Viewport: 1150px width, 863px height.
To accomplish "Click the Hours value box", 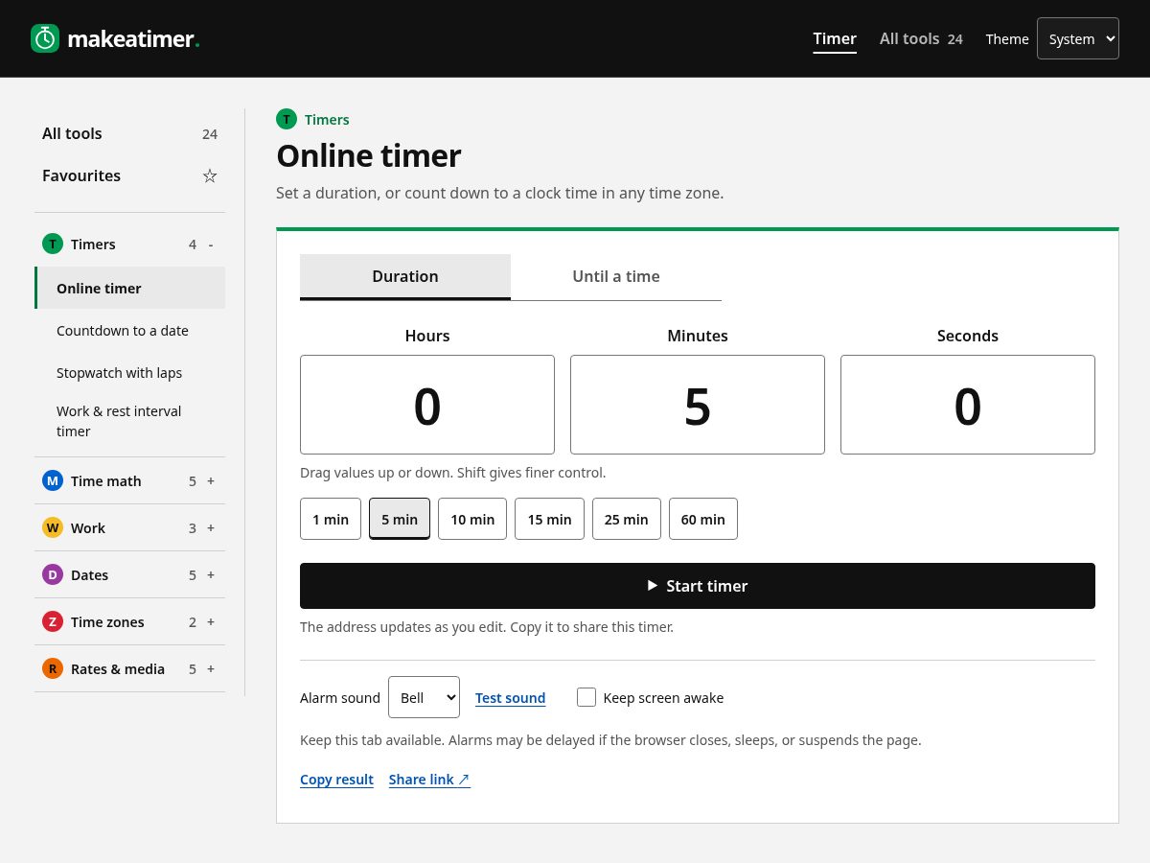I will pyautogui.click(x=427, y=405).
